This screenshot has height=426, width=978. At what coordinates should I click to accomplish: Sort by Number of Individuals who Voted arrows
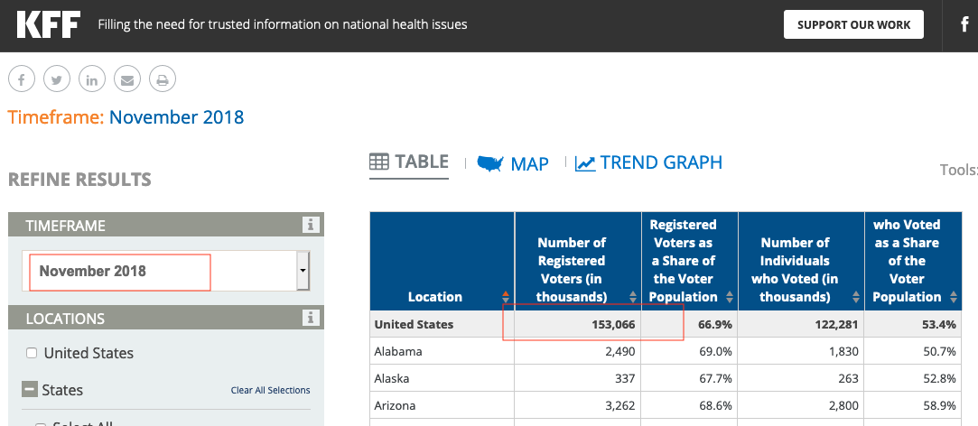click(856, 297)
